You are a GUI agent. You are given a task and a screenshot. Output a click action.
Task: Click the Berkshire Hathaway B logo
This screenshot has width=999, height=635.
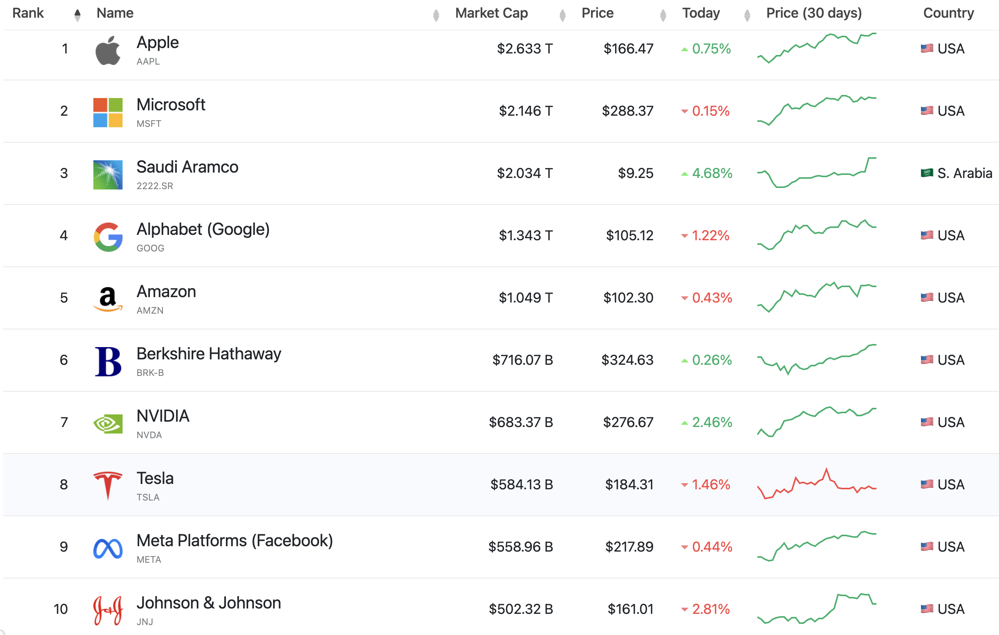pos(108,361)
